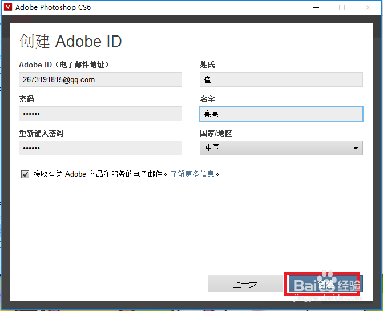Open the 国家/地区 country dropdown
The image size is (383, 311).
(281, 148)
